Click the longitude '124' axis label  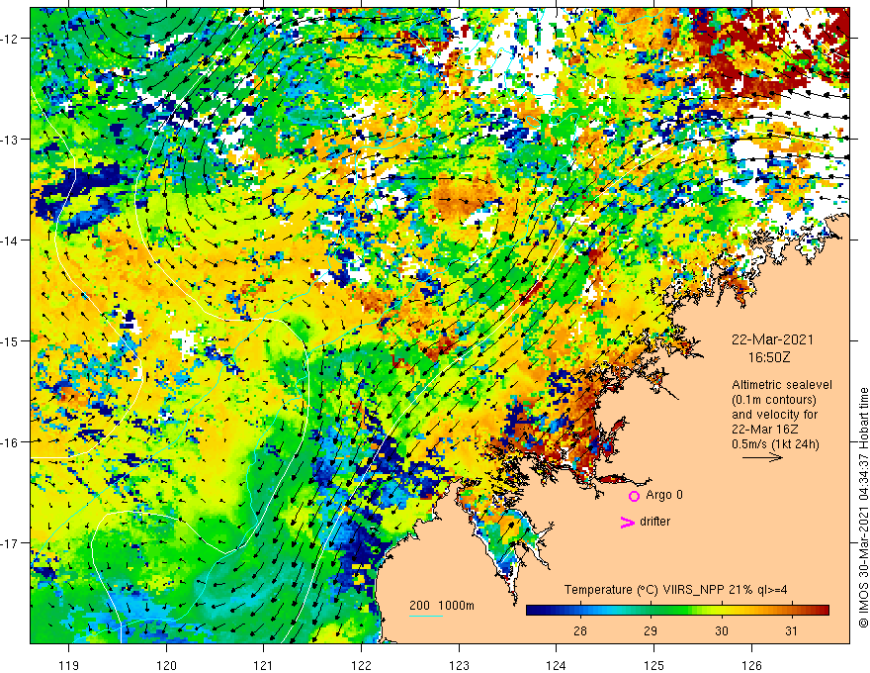click(x=557, y=665)
